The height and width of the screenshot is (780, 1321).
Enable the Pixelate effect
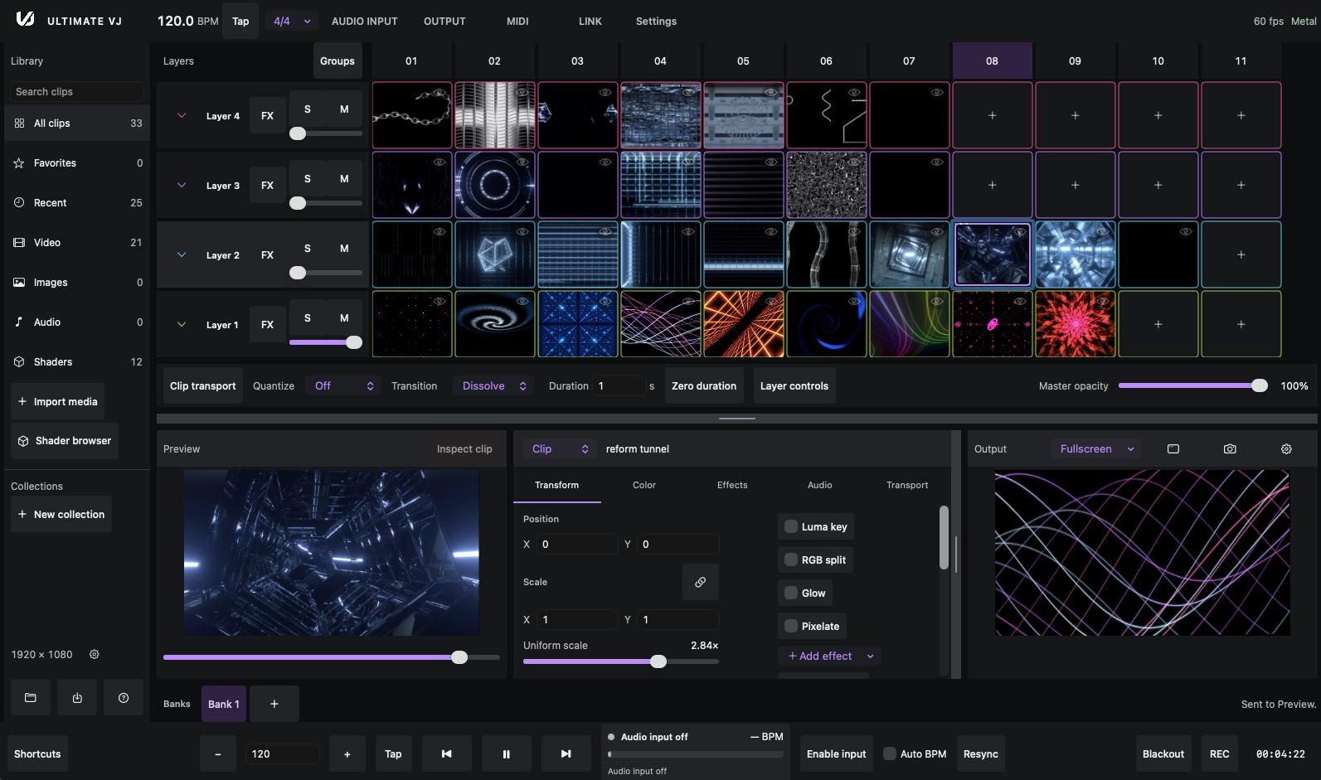point(791,626)
